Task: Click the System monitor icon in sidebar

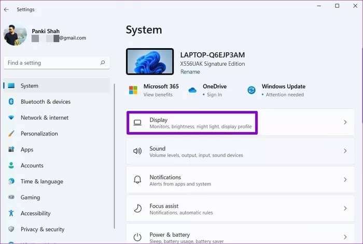Action: [11, 86]
